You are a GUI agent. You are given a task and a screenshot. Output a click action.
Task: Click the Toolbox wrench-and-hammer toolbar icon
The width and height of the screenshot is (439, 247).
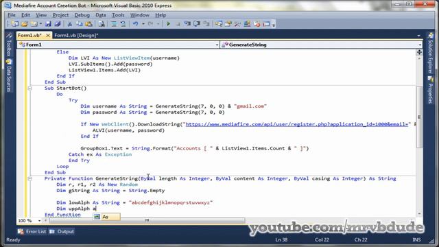tap(238, 24)
